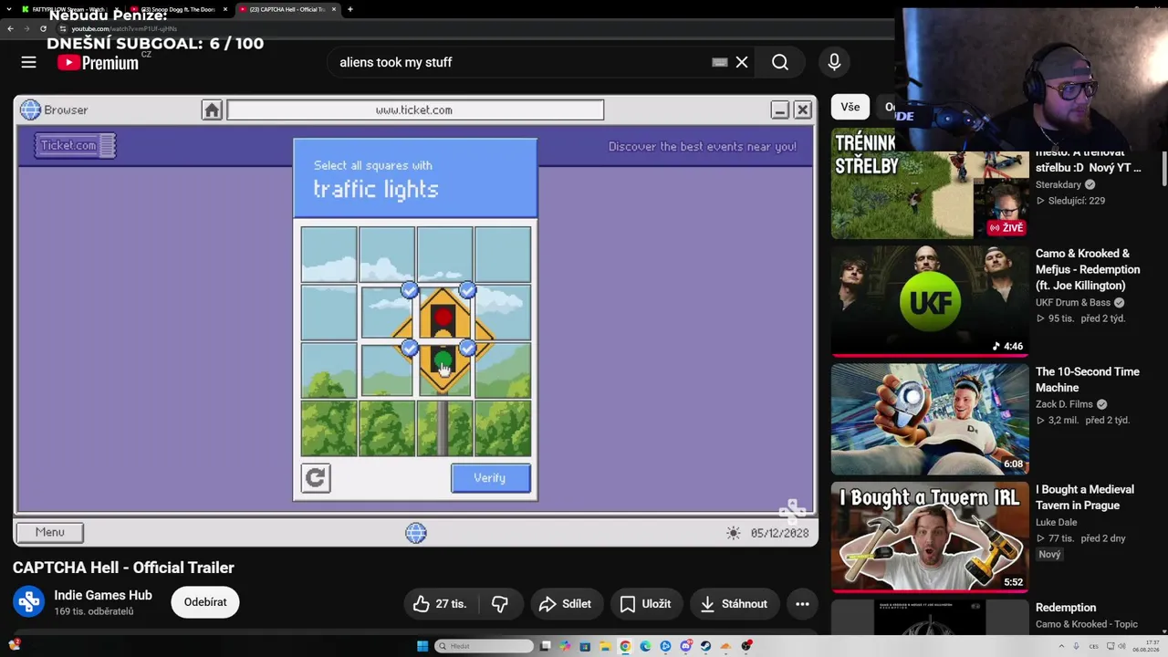Click the Hledat taskbar search box
Viewport: 1168px width, 657px height.
(x=484, y=646)
